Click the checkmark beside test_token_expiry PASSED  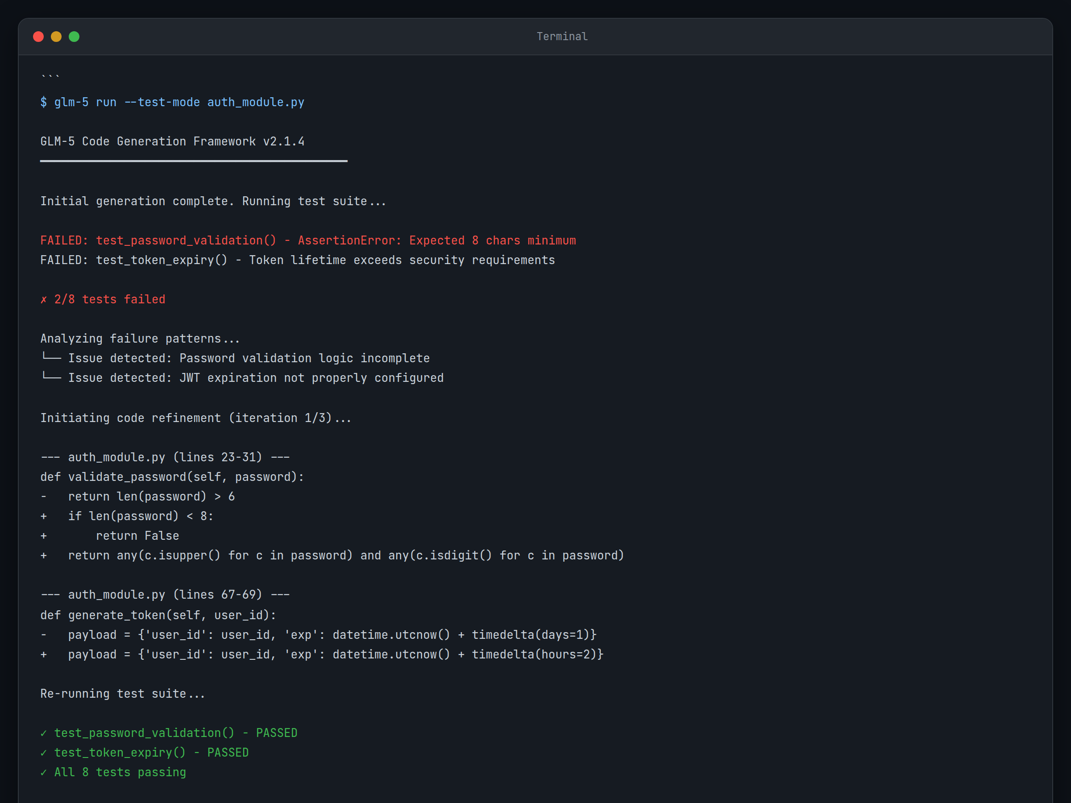coord(44,753)
